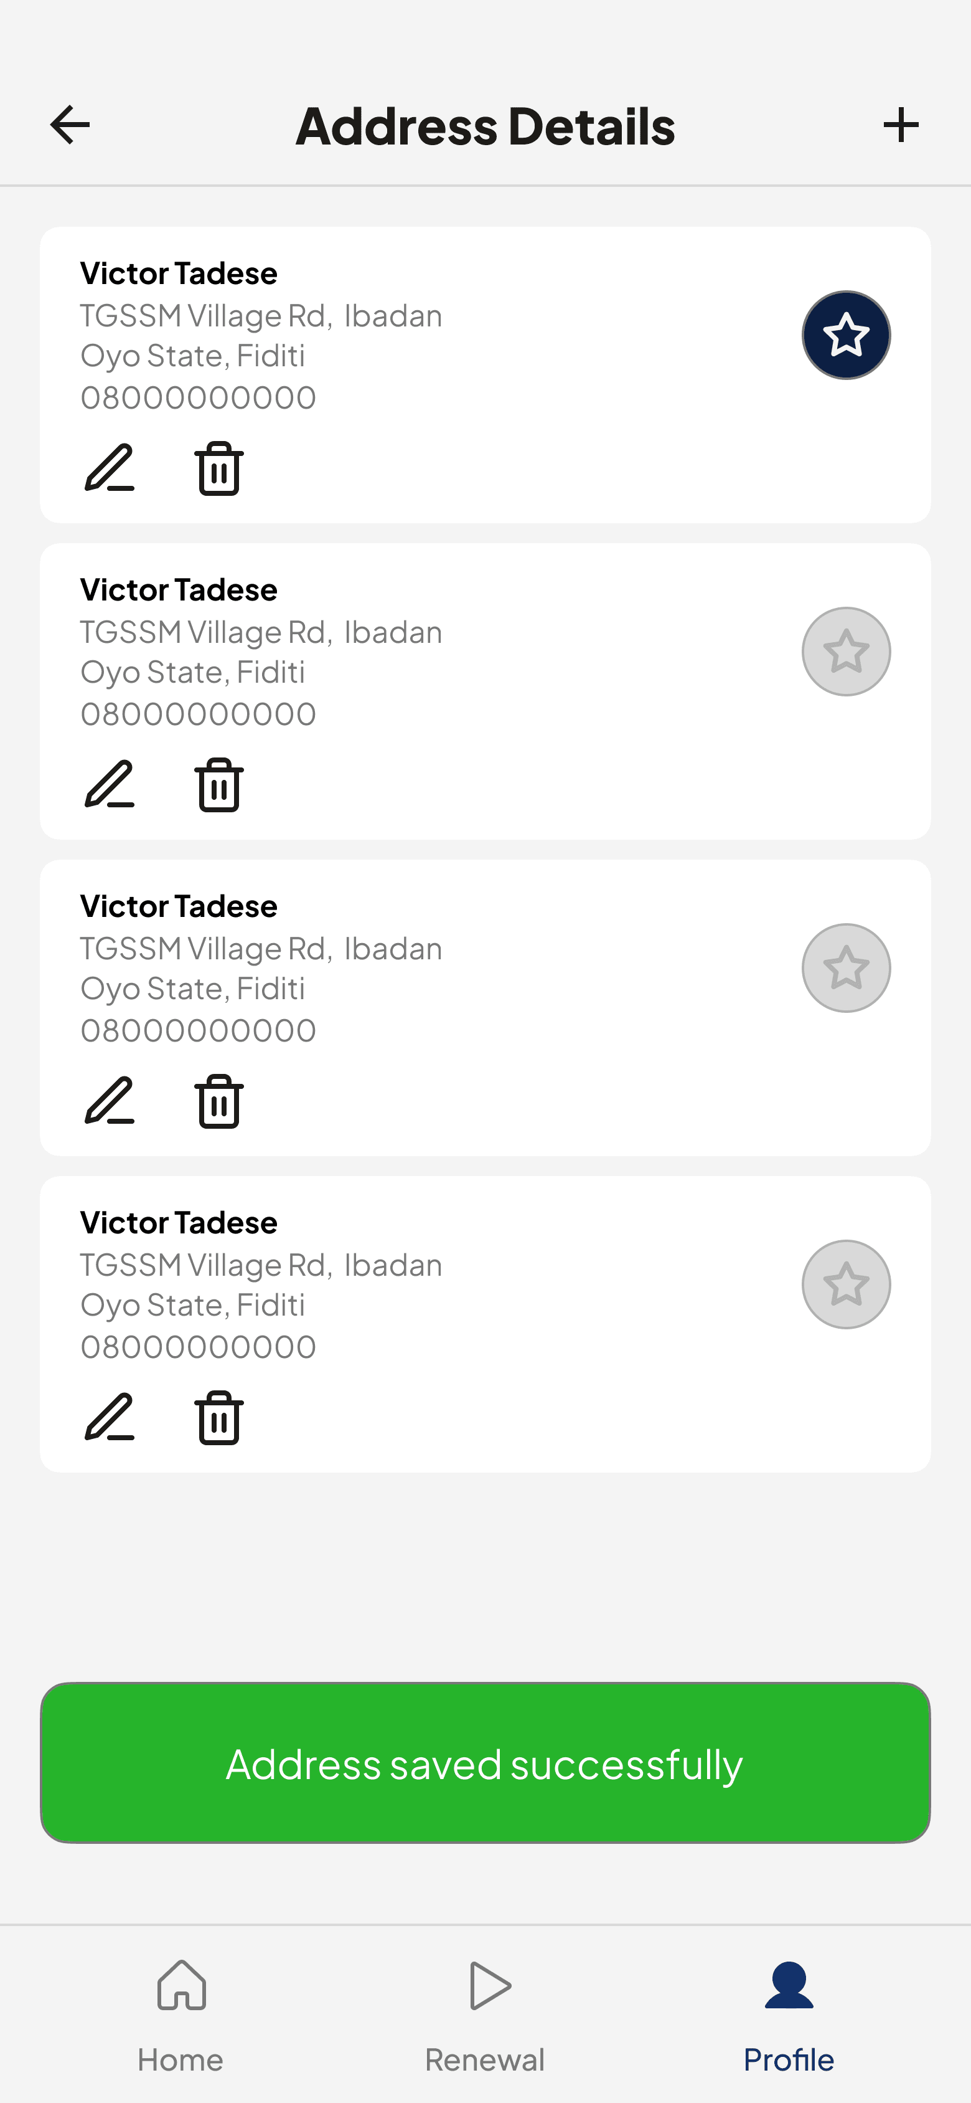
Task: Delete the fourth address card
Action: pos(218,1417)
